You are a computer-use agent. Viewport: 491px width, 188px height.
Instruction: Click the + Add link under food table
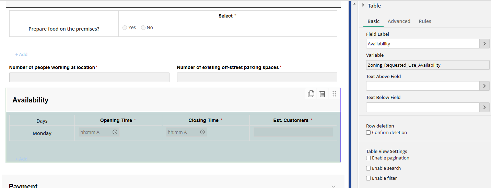point(21,54)
